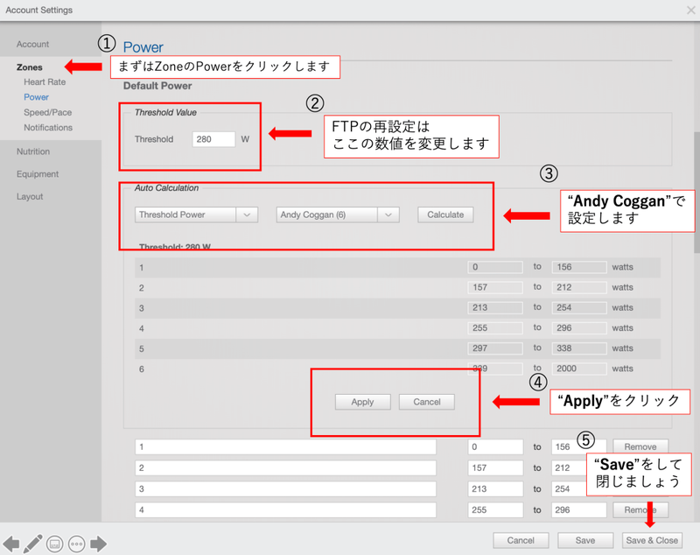Click the circled slide-view icon

[54, 544]
